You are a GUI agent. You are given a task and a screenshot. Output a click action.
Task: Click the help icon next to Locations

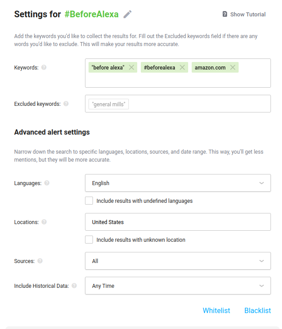[44, 222]
